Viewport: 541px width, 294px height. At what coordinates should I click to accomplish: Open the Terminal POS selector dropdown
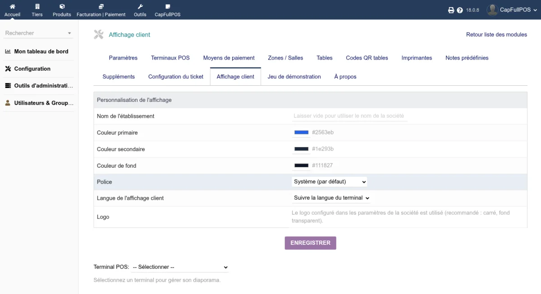(180, 267)
